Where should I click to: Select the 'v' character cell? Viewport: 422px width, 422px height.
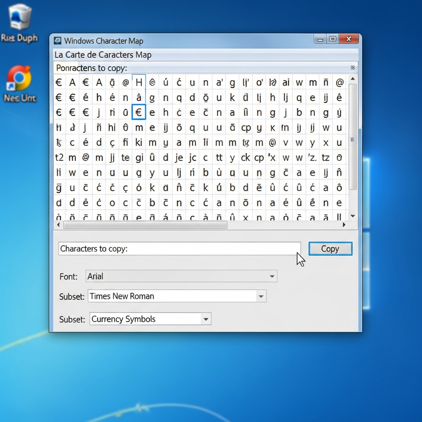coord(286,142)
